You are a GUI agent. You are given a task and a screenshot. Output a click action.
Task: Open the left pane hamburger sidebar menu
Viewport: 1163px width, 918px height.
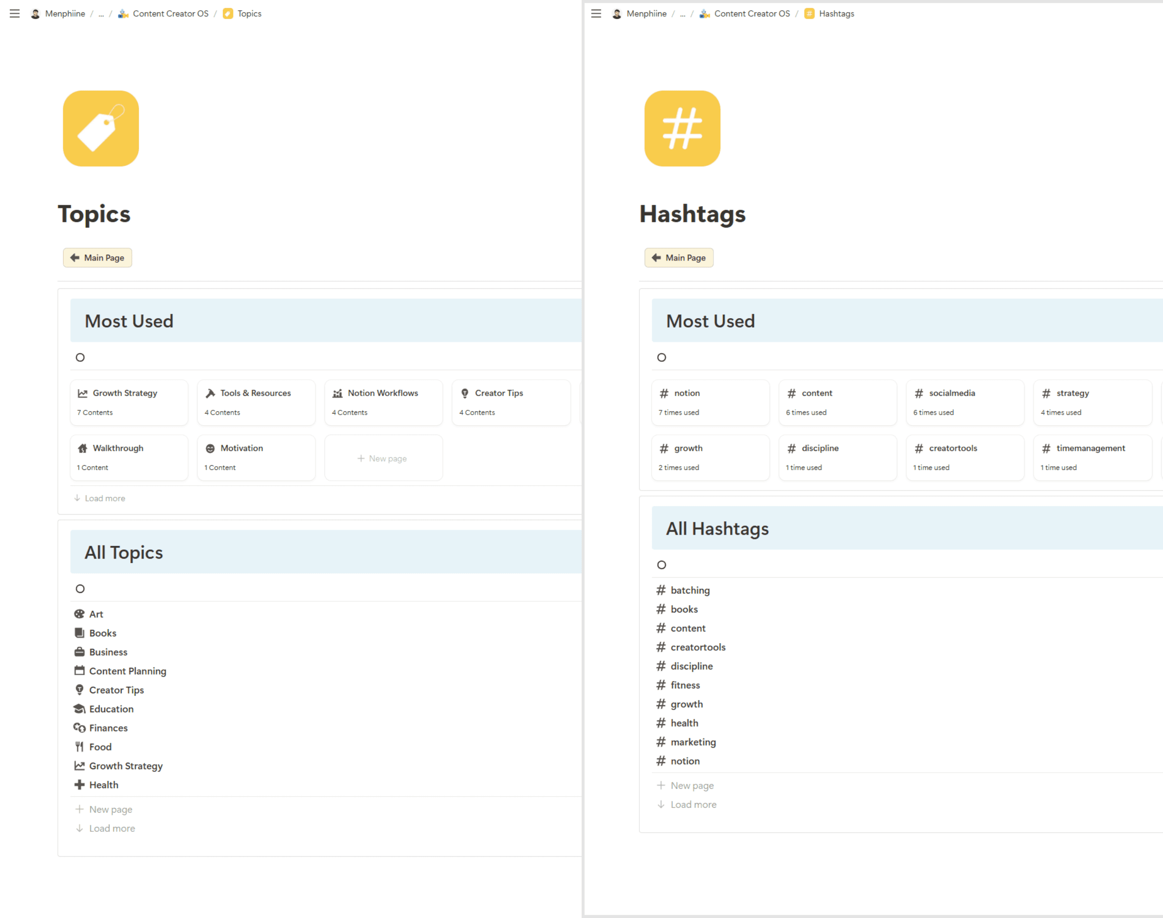pyautogui.click(x=15, y=13)
